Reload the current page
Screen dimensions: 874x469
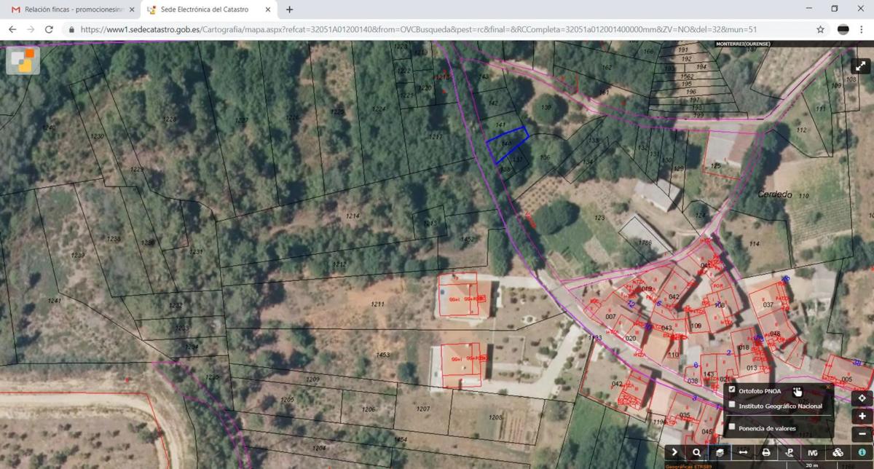[x=49, y=29]
